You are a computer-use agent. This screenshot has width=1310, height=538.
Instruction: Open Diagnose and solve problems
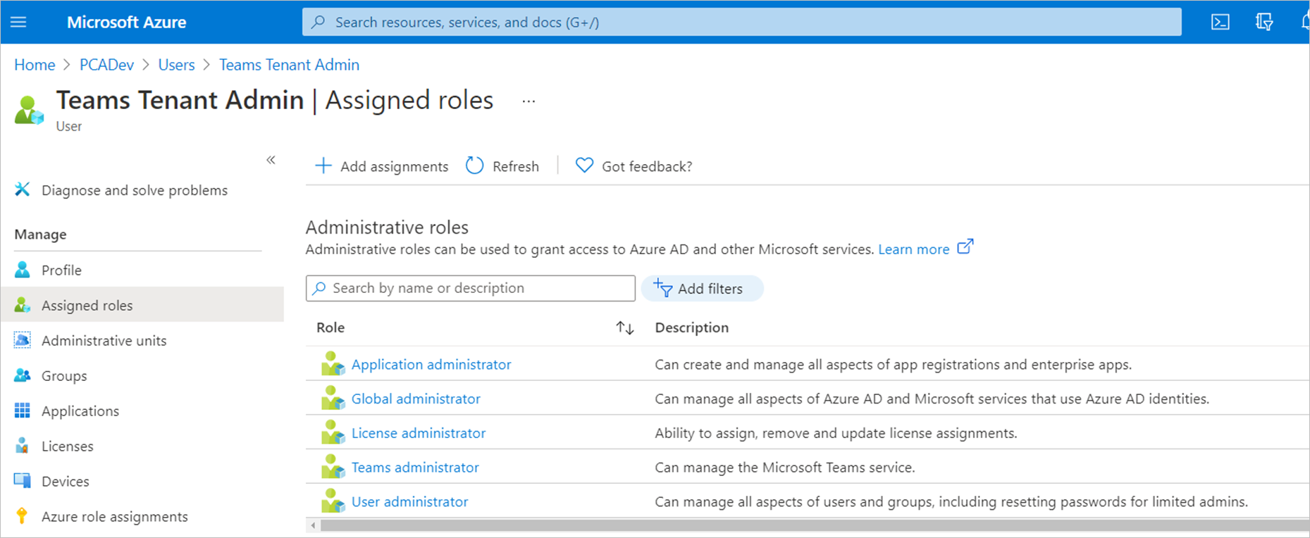(x=135, y=190)
